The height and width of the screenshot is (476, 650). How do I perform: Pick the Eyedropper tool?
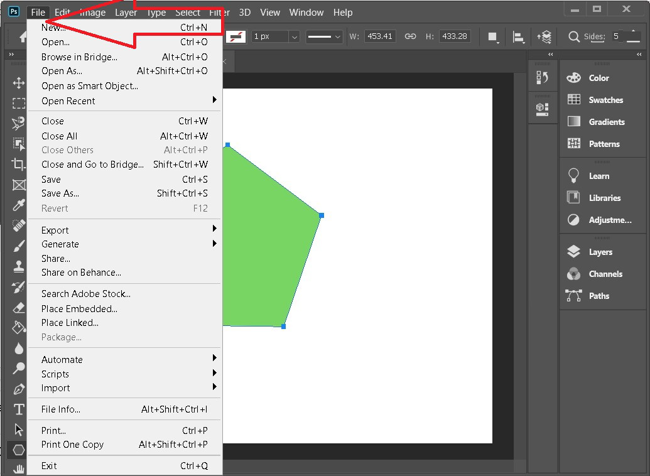coord(19,205)
